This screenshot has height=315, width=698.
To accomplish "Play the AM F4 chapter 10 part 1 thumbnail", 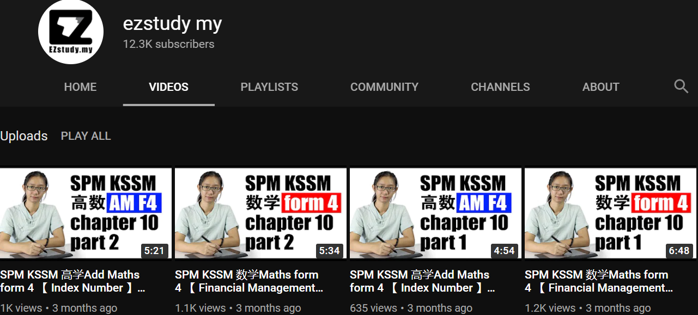I will [x=435, y=213].
